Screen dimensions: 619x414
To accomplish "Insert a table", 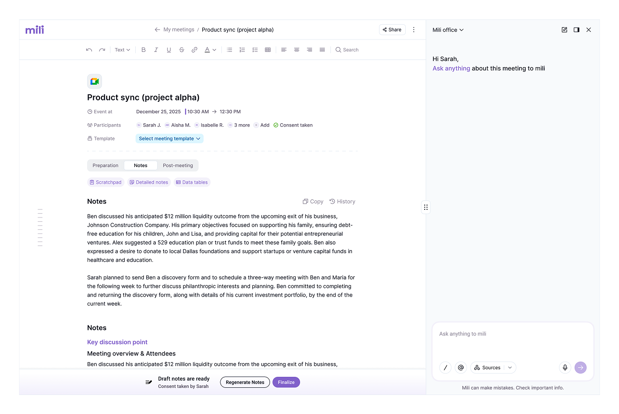I will pyautogui.click(x=268, y=49).
